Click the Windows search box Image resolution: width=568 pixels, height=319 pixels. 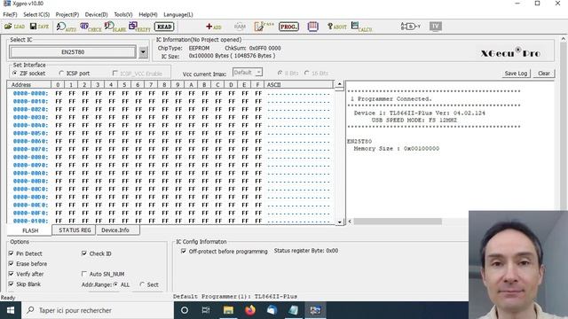(x=98, y=310)
